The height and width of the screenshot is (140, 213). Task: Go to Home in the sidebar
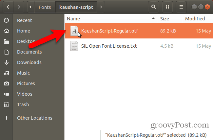point(24,31)
